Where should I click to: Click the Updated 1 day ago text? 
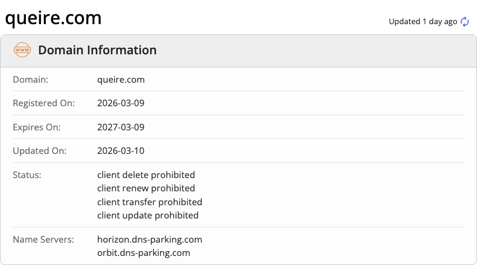pyautogui.click(x=422, y=22)
